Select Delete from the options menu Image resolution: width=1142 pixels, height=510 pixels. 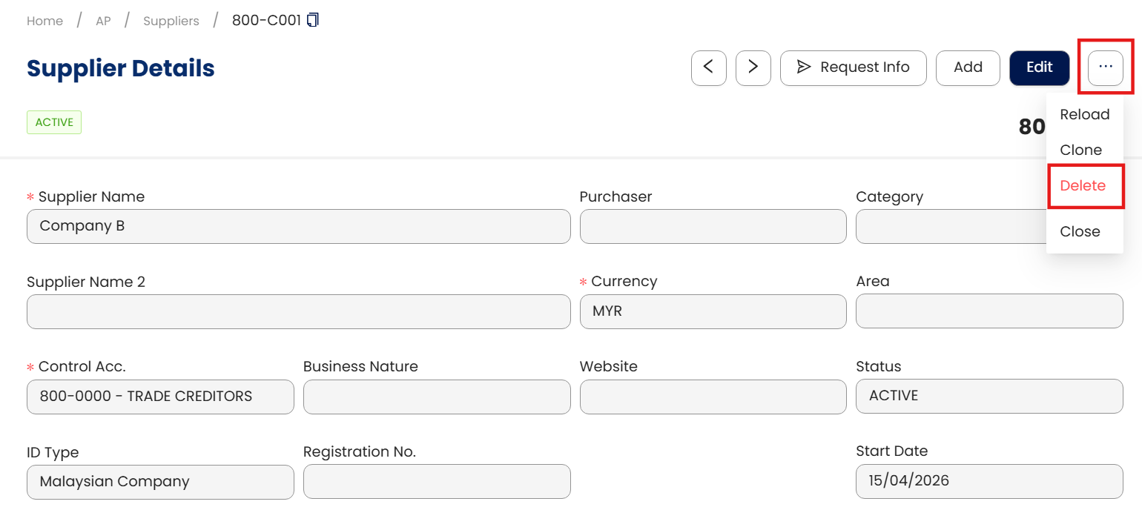tap(1083, 186)
